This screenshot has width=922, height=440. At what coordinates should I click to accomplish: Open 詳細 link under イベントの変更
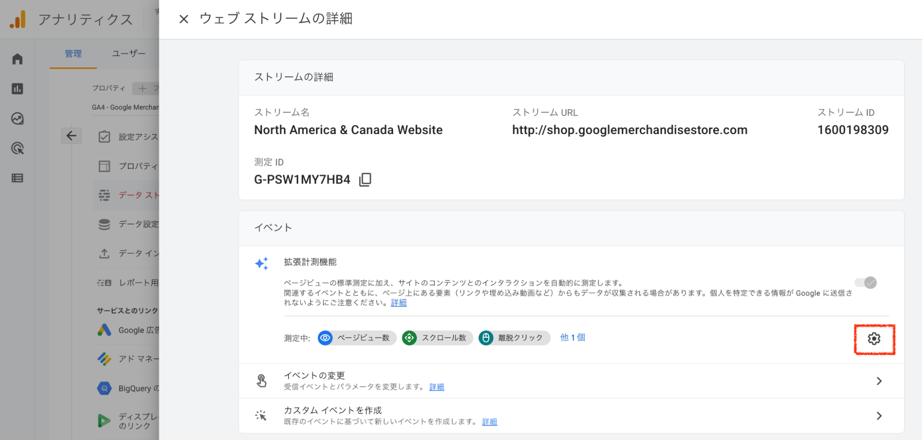point(436,387)
